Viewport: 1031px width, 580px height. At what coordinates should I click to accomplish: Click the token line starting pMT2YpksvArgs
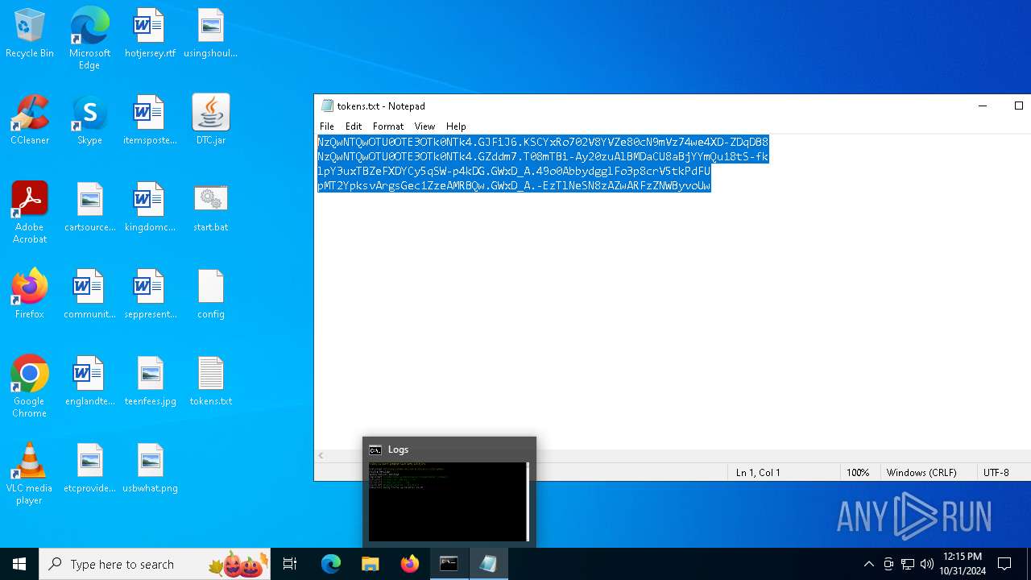[x=514, y=186]
